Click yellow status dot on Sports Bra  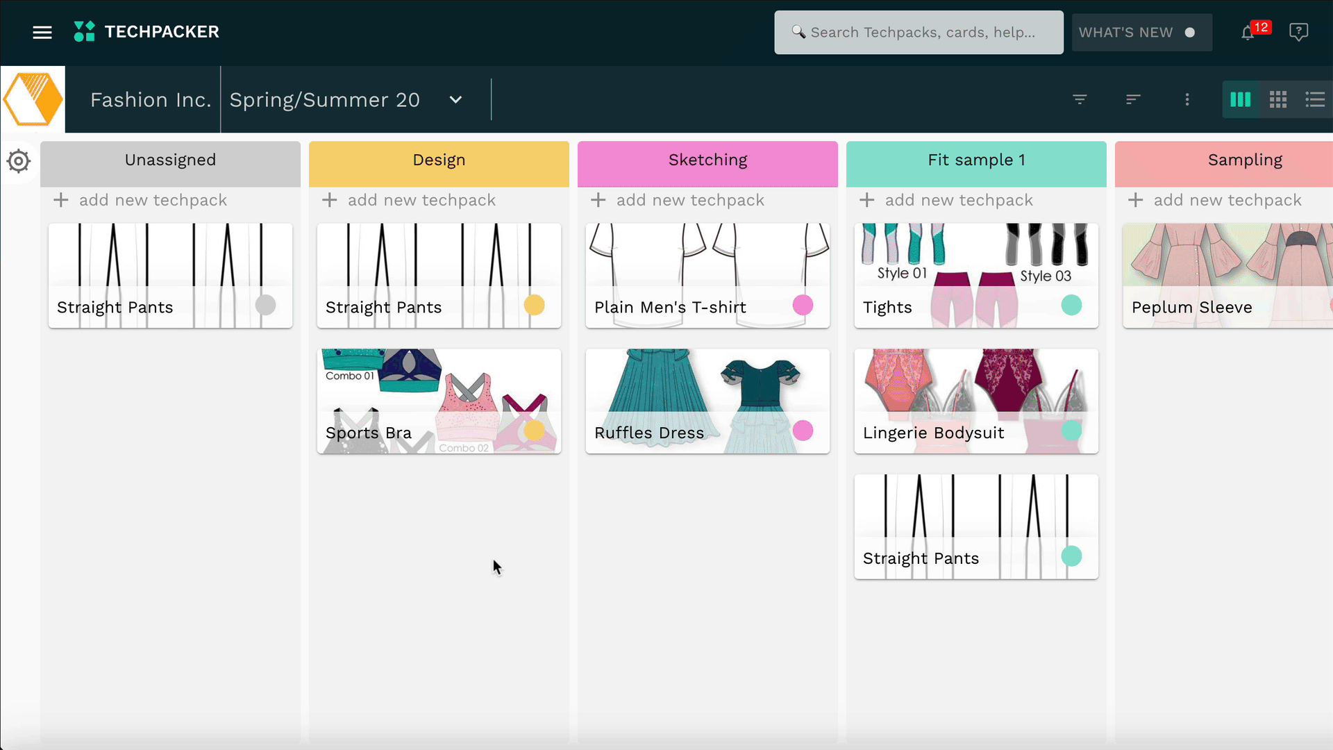tap(534, 431)
